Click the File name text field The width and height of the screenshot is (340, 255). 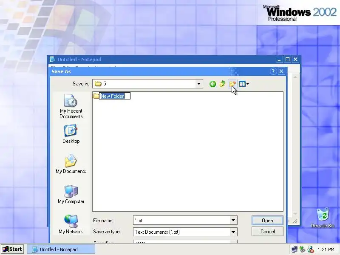point(182,220)
